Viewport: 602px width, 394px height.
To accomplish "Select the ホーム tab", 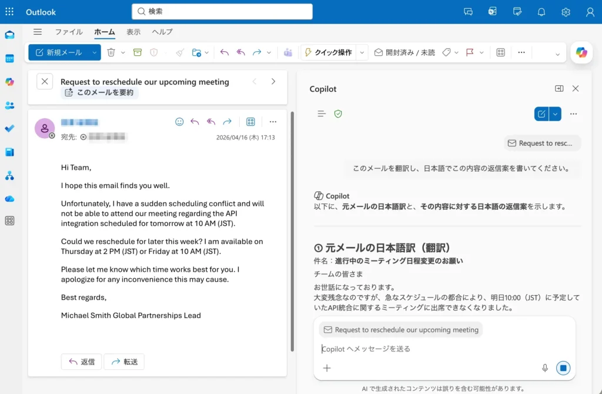I will pyautogui.click(x=105, y=32).
